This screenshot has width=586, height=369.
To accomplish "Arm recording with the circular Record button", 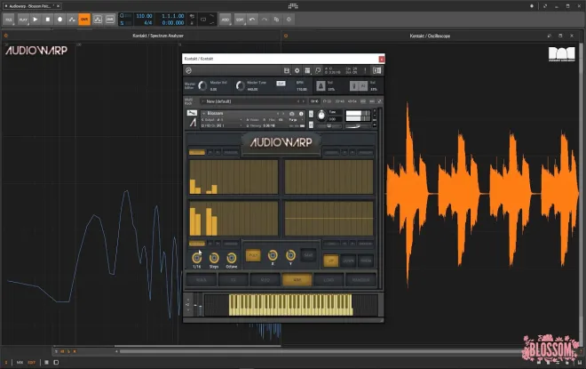I will [x=59, y=19].
